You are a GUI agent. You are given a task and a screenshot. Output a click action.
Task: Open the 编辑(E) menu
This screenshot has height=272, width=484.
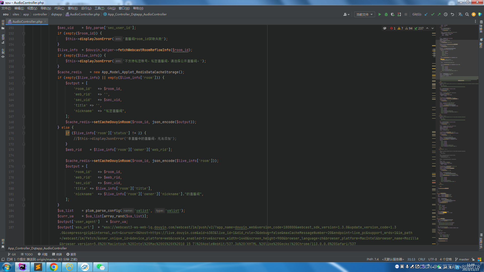(19, 8)
